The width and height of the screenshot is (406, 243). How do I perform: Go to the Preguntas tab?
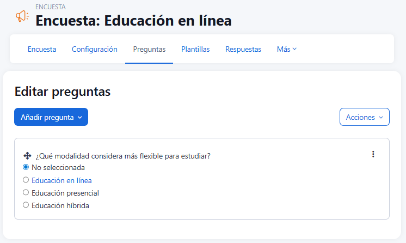[149, 49]
